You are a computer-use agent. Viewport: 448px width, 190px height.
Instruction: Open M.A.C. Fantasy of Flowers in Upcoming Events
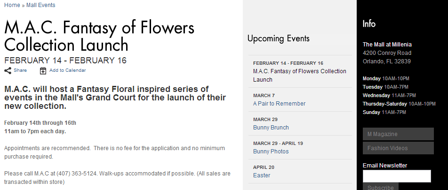(x=299, y=76)
